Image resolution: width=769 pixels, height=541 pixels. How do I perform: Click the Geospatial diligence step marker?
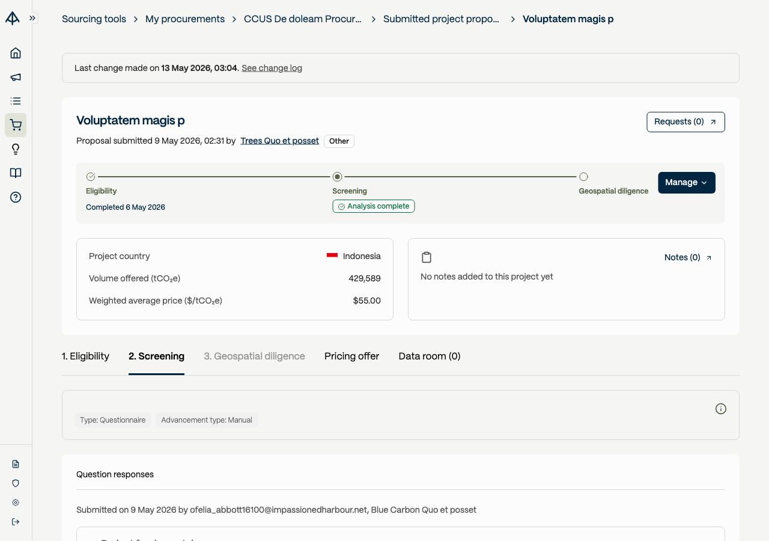(x=583, y=177)
